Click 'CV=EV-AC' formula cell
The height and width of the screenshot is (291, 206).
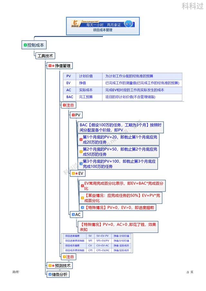coord(103,246)
